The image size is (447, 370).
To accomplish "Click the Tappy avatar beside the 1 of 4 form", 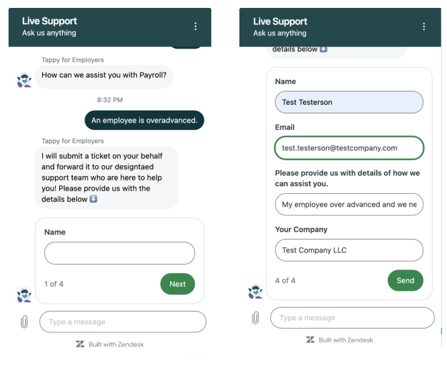I will [x=24, y=294].
